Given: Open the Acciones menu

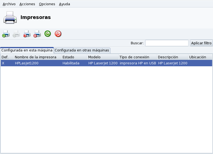Looking at the screenshot, I should pyautogui.click(x=27, y=4).
